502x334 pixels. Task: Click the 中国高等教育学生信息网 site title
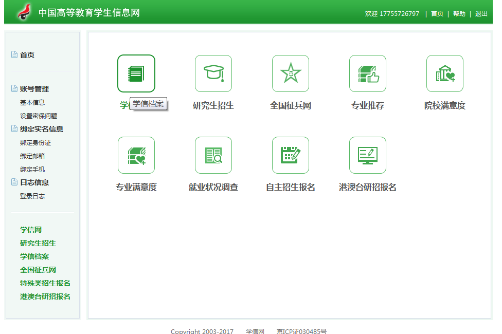[89, 13]
